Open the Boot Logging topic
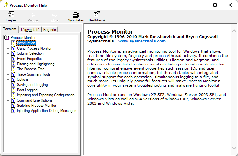This screenshot has width=238, height=156. 27,90
